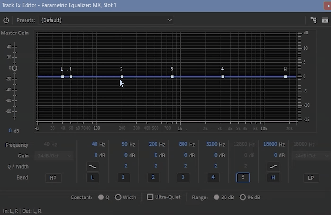Enable the Ultra-Quiet checkbox

[x=150, y=197]
